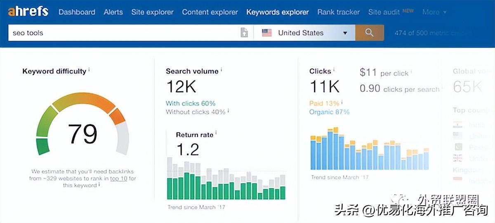
Task: Go to Site explorer
Action: click(153, 12)
